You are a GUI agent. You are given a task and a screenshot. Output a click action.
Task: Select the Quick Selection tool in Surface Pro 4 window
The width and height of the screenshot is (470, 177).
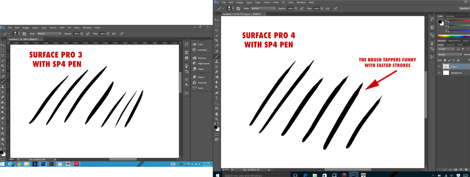point(217,36)
